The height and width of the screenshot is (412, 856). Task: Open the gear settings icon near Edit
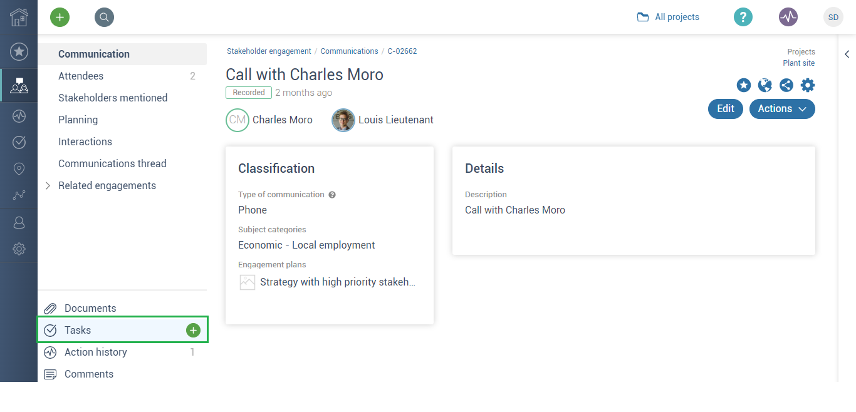click(x=808, y=85)
